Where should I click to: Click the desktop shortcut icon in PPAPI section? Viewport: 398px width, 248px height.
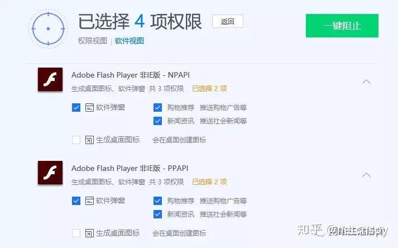(89, 233)
